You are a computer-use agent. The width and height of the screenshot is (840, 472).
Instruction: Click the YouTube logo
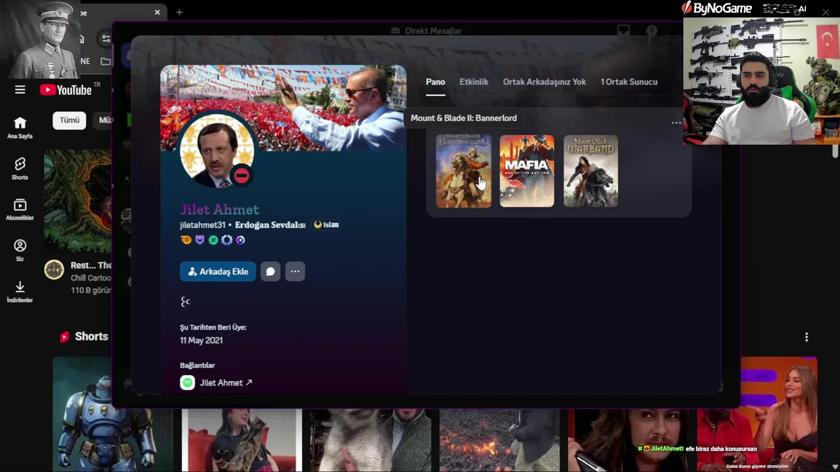(66, 90)
